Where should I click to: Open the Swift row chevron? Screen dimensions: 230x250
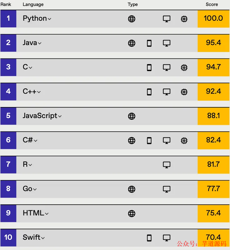(43, 238)
